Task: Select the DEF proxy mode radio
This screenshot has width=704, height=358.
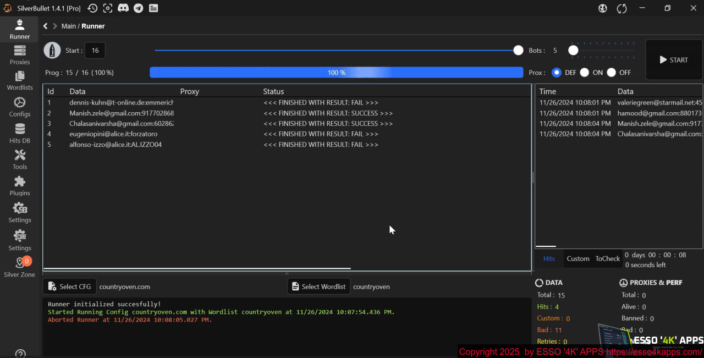Action: 557,73
